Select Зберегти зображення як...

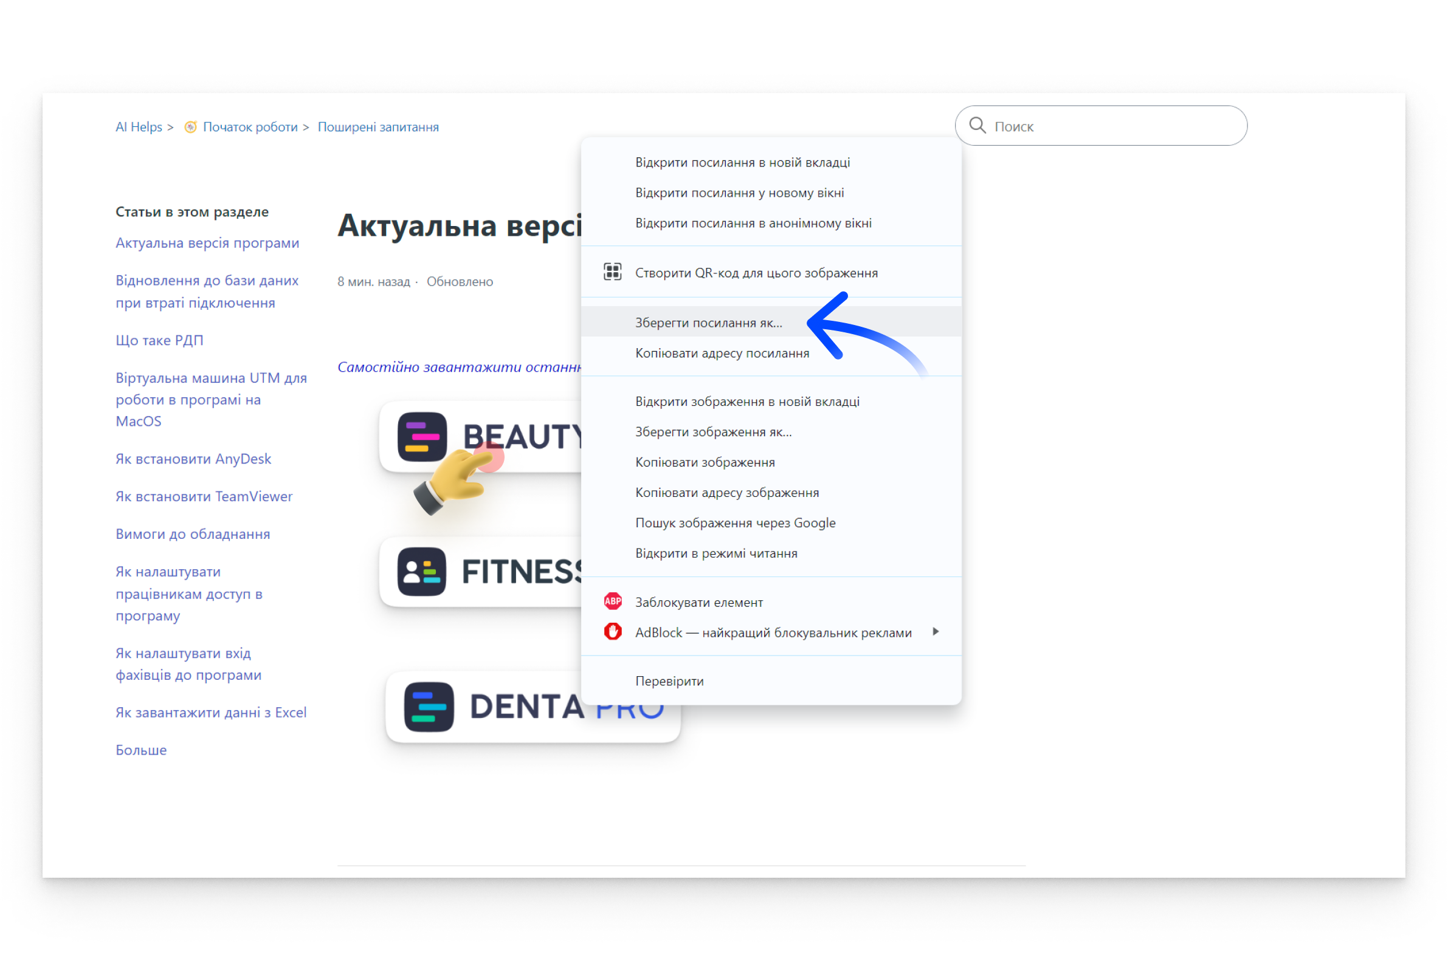[771, 432]
